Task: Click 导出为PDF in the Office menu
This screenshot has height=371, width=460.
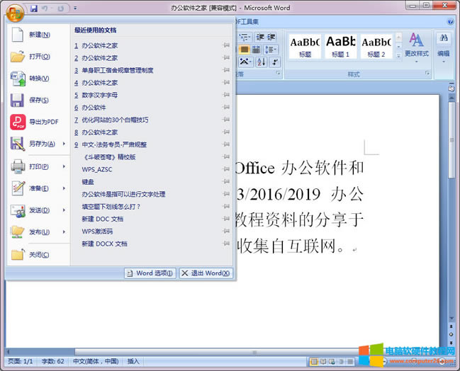Action: (43, 122)
